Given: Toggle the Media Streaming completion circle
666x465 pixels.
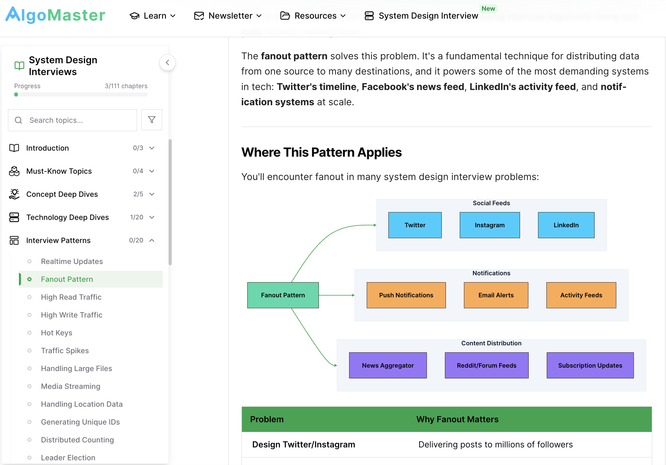Looking at the screenshot, I should [29, 386].
